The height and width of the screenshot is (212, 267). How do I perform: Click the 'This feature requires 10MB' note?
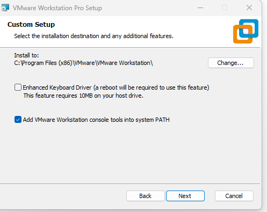click(x=83, y=96)
